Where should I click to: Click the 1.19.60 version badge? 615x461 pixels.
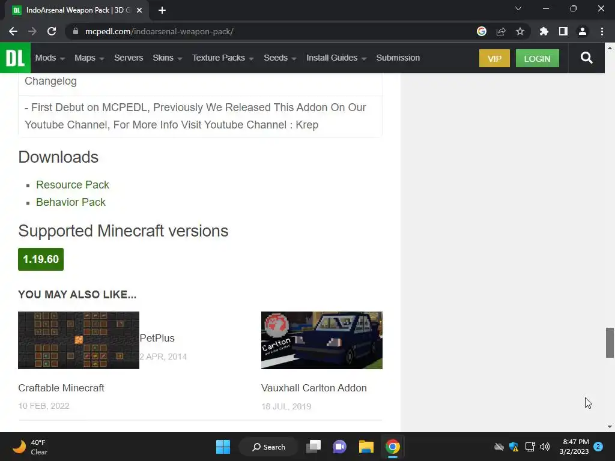(x=41, y=259)
